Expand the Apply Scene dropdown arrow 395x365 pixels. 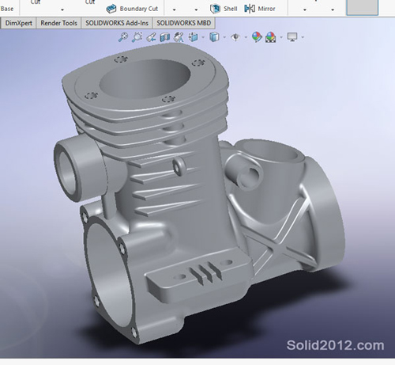[x=281, y=37]
